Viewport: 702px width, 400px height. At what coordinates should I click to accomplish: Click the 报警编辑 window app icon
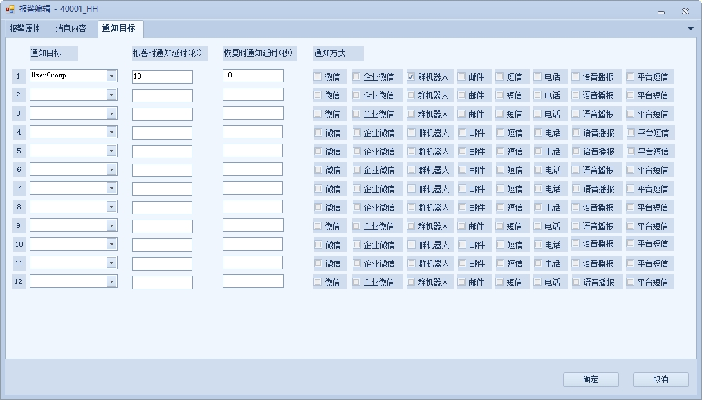(10, 9)
